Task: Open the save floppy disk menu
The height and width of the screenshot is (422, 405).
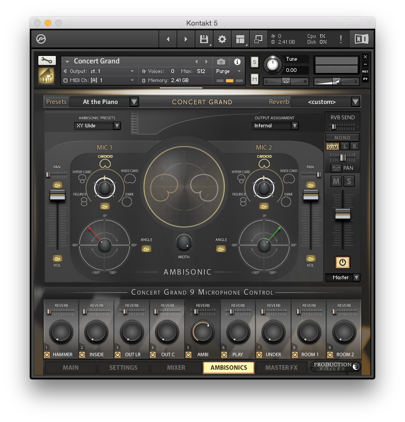Action: 204,39
